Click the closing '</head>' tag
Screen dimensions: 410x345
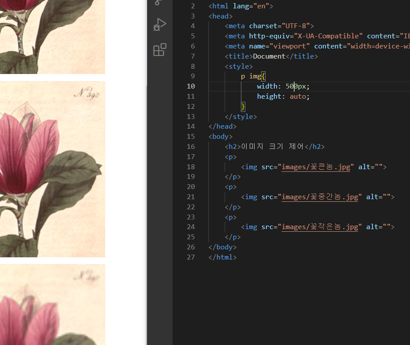(x=222, y=126)
